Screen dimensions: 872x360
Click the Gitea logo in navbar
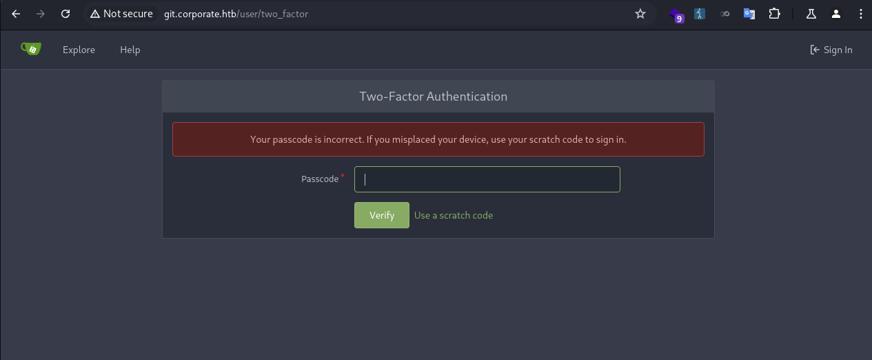31,49
